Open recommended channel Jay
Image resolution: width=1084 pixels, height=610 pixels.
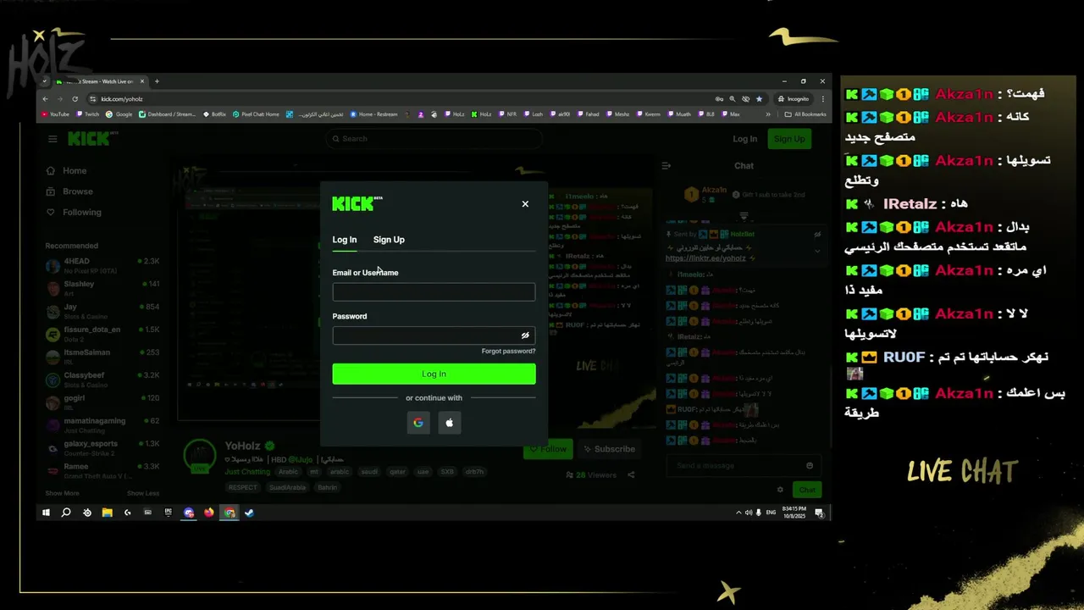pyautogui.click(x=102, y=311)
